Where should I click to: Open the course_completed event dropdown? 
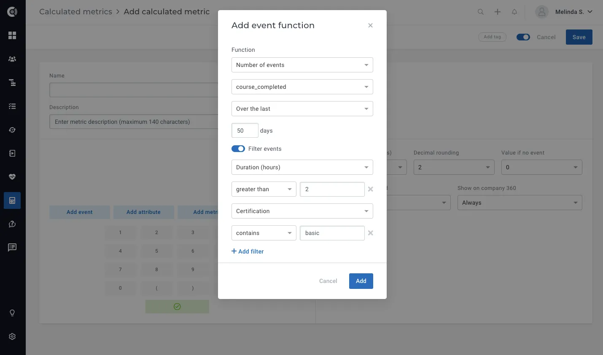click(302, 87)
